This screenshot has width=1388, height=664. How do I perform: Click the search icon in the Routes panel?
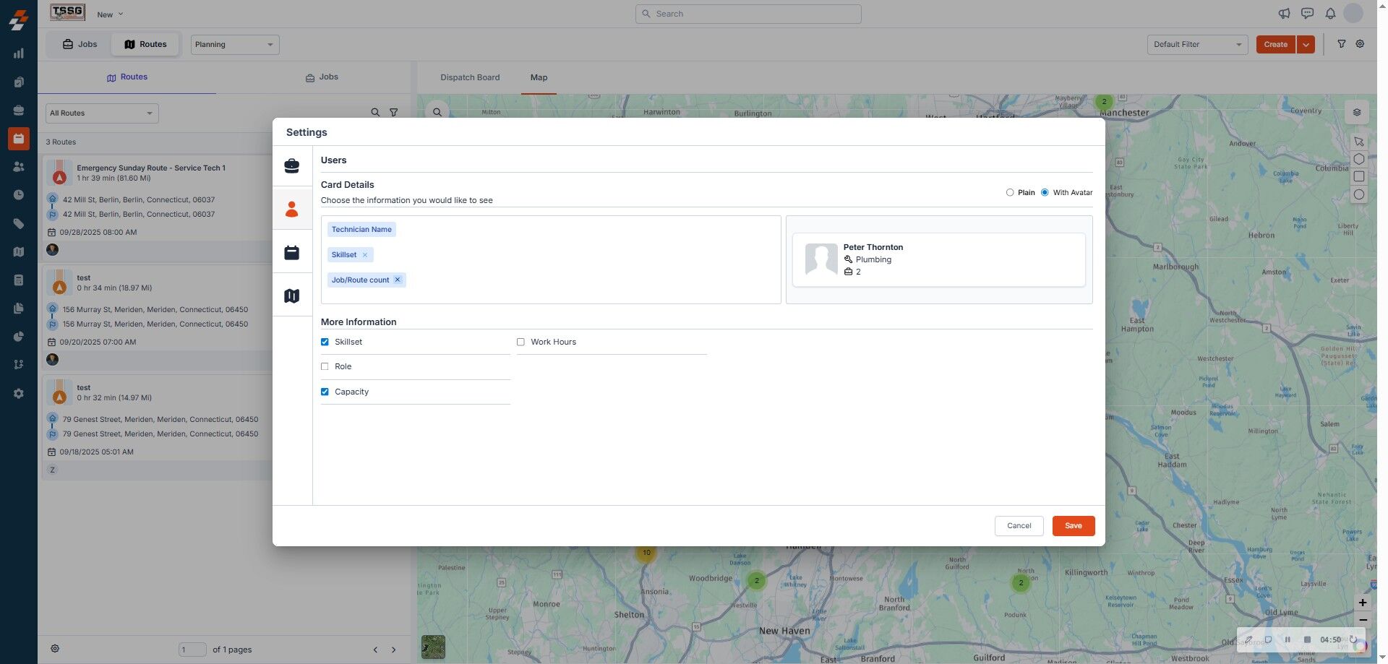tap(375, 113)
